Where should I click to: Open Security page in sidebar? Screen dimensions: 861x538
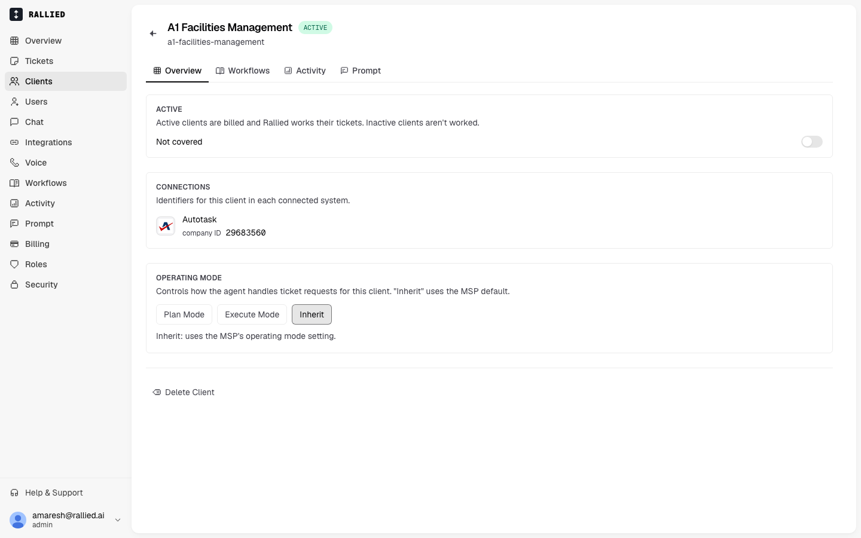click(66, 285)
